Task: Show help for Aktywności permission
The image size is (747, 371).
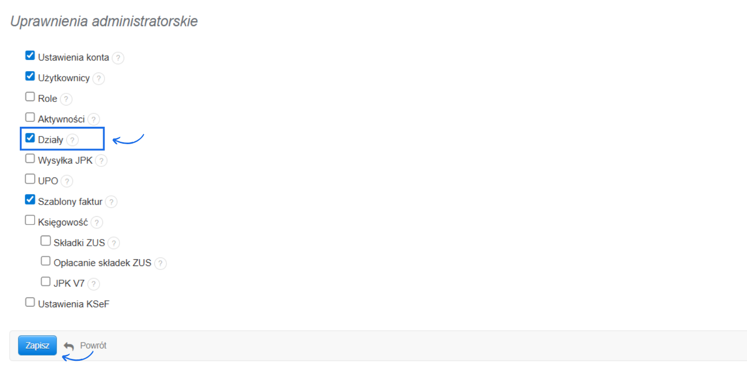Action: pos(94,119)
